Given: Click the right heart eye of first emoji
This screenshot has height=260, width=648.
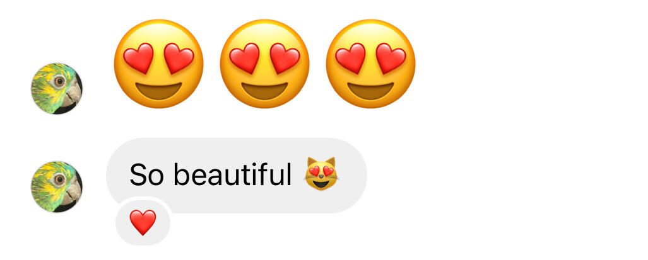Looking at the screenshot, I should [x=179, y=58].
